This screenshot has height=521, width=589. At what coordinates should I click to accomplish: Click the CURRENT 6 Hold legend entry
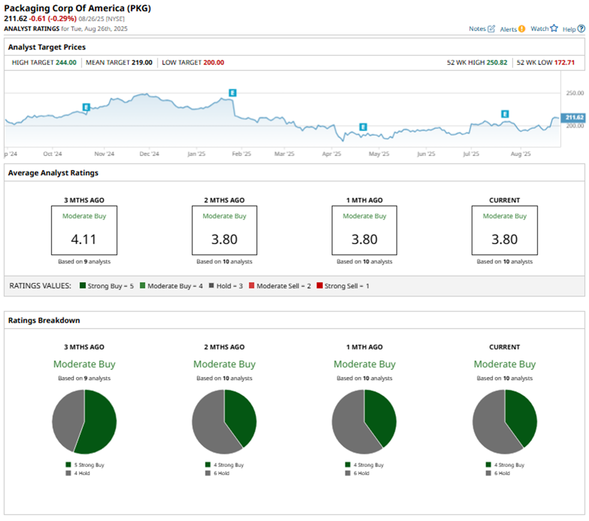498,473
